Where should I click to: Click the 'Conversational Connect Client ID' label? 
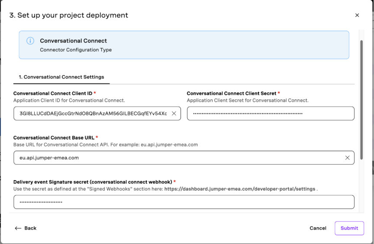53,94
